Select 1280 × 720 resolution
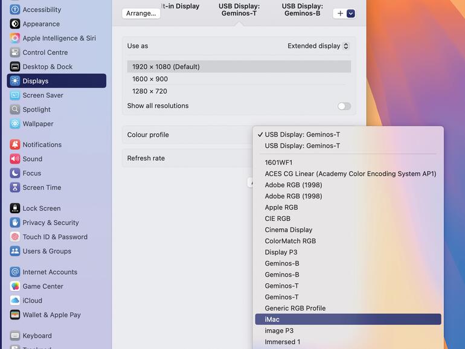Viewport: 465px width, 349px height. (239, 91)
